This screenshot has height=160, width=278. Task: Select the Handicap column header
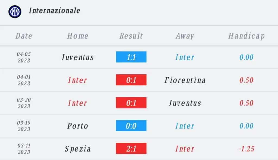click(x=247, y=36)
